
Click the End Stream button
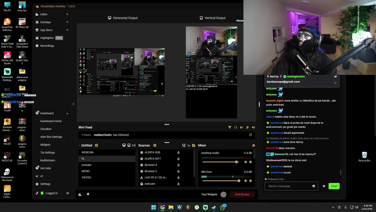coord(242,194)
